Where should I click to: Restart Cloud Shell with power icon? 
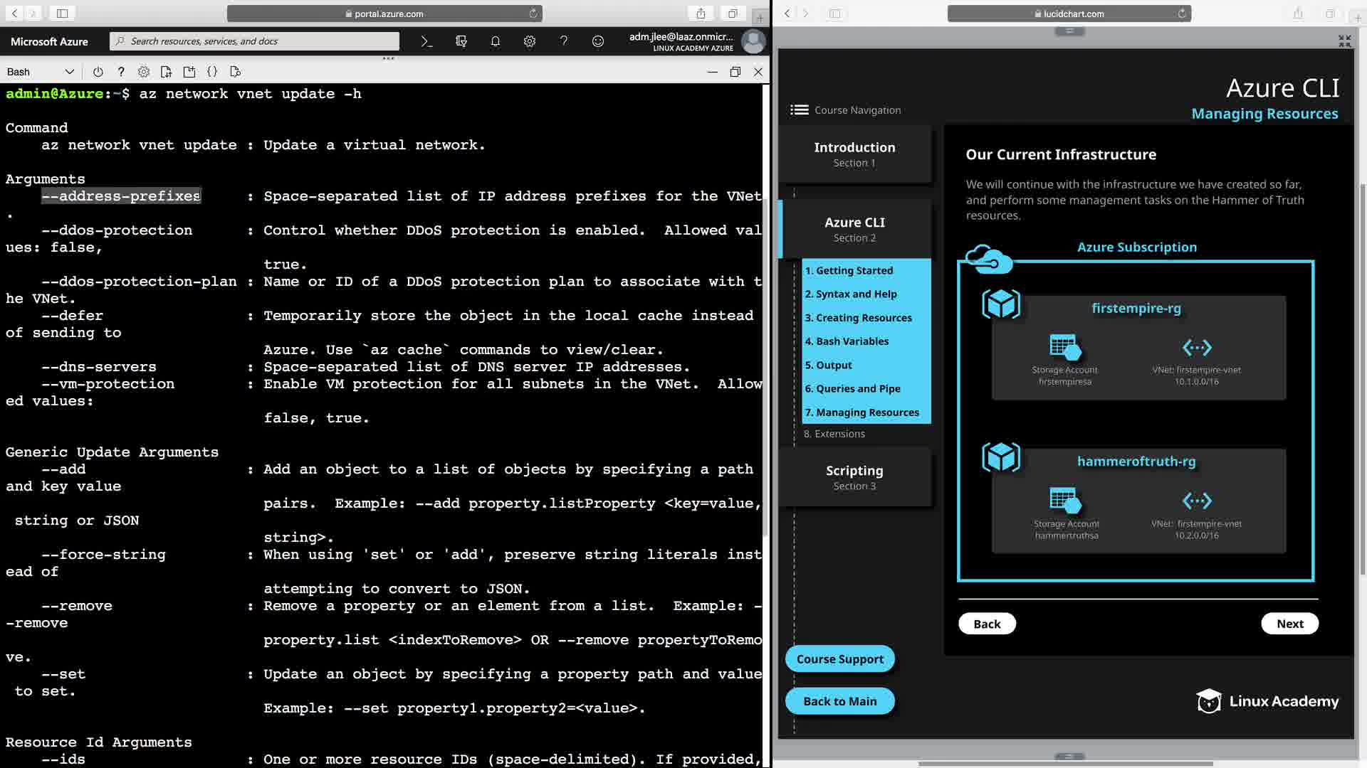click(x=98, y=72)
